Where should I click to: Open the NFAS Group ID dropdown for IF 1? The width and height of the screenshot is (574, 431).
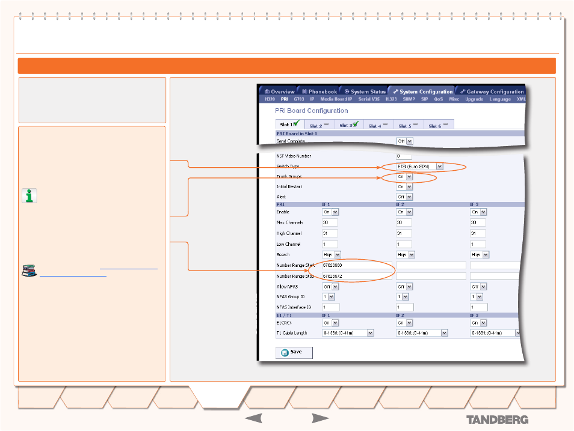[329, 297]
